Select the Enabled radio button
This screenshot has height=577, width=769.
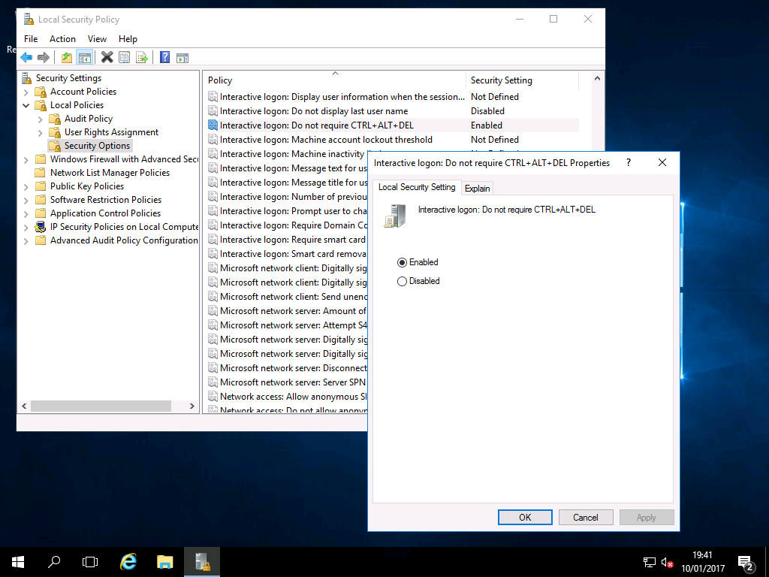[x=403, y=262]
